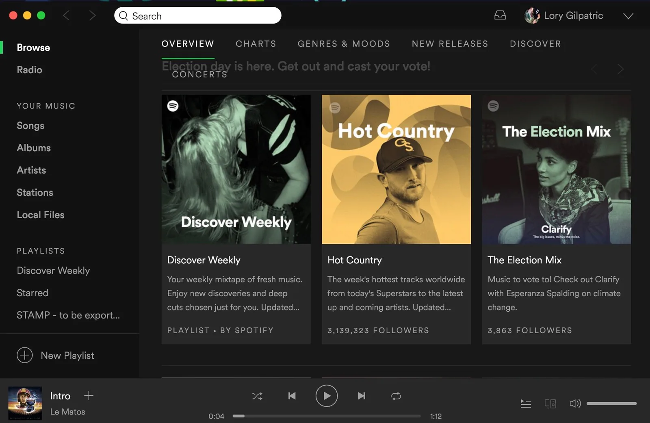This screenshot has width=650, height=423.
Task: Click Lory Gilpatric's profile avatar
Action: (532, 15)
